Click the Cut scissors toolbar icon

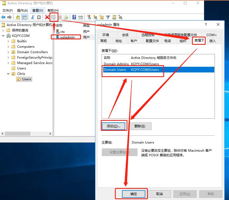click(33, 17)
